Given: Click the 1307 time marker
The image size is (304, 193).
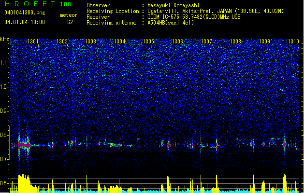Looking at the screenshot, I should click(206, 41).
